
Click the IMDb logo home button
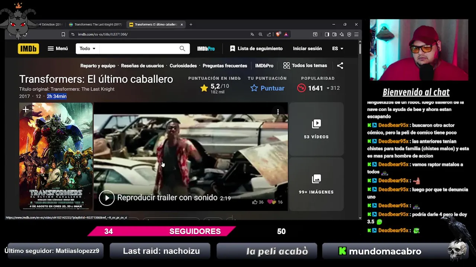point(28,49)
